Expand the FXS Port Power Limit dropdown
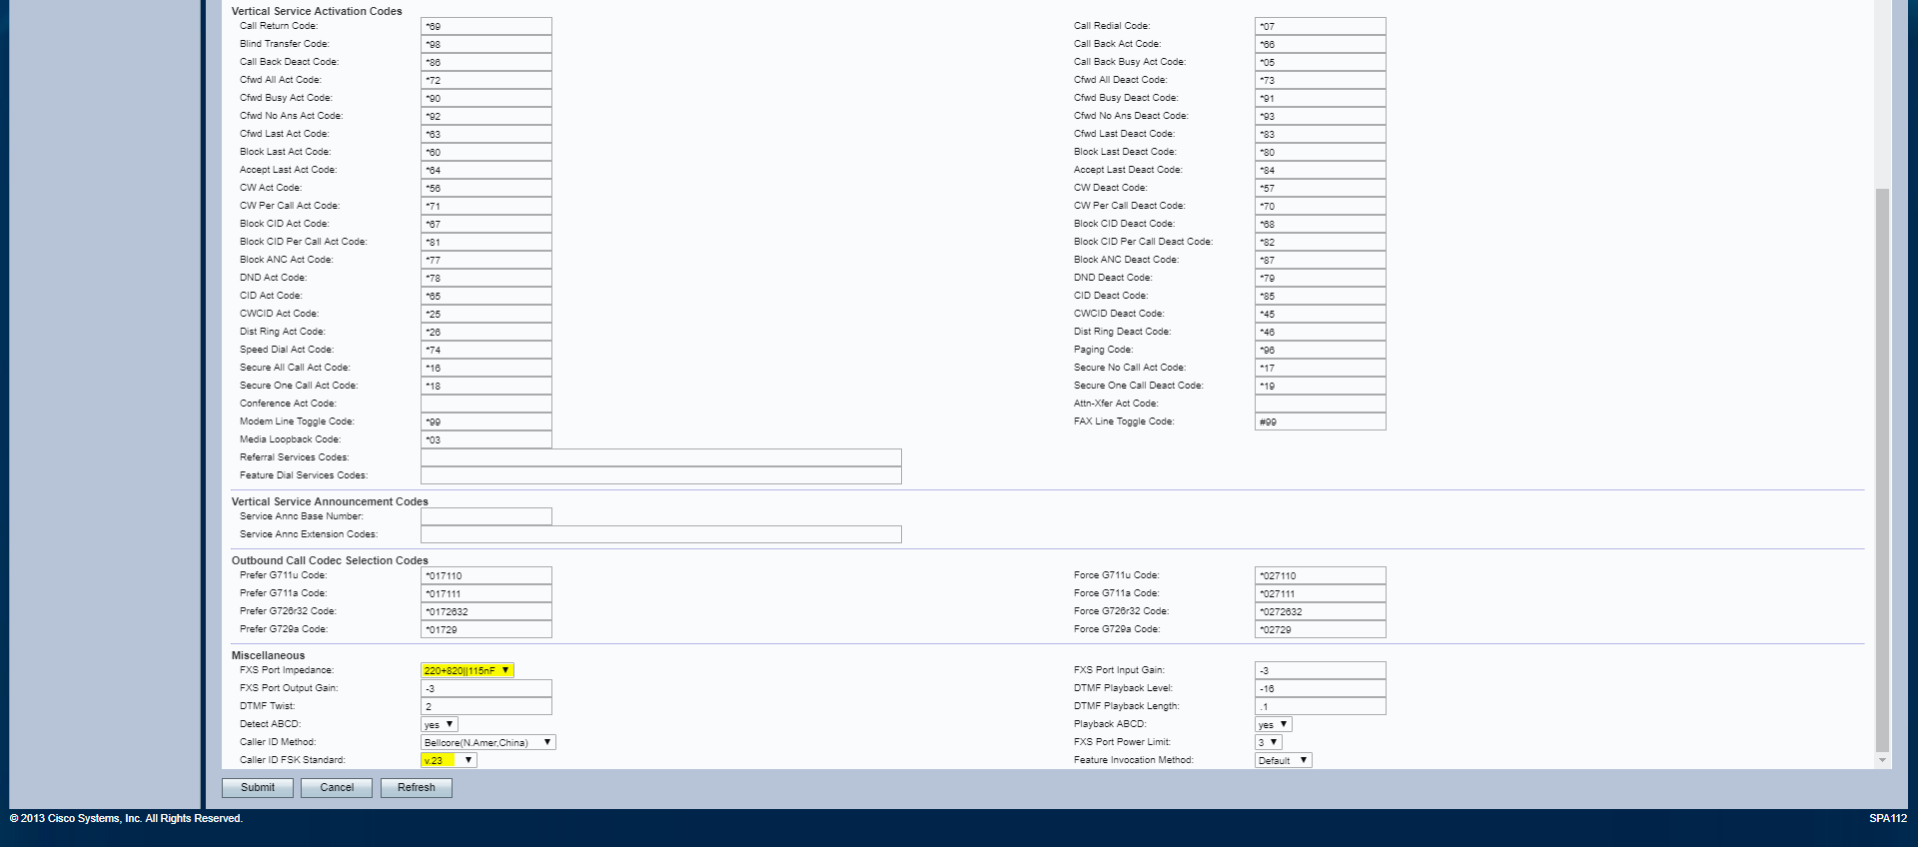1918x847 pixels. tap(1268, 742)
